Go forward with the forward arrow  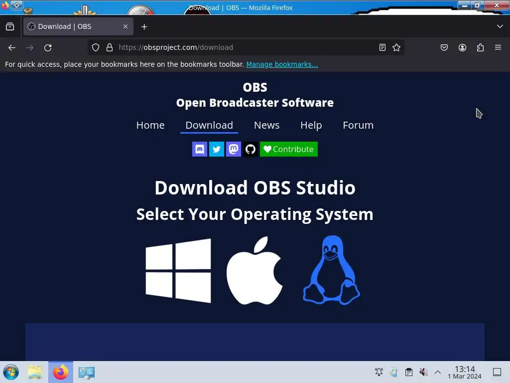pos(30,47)
